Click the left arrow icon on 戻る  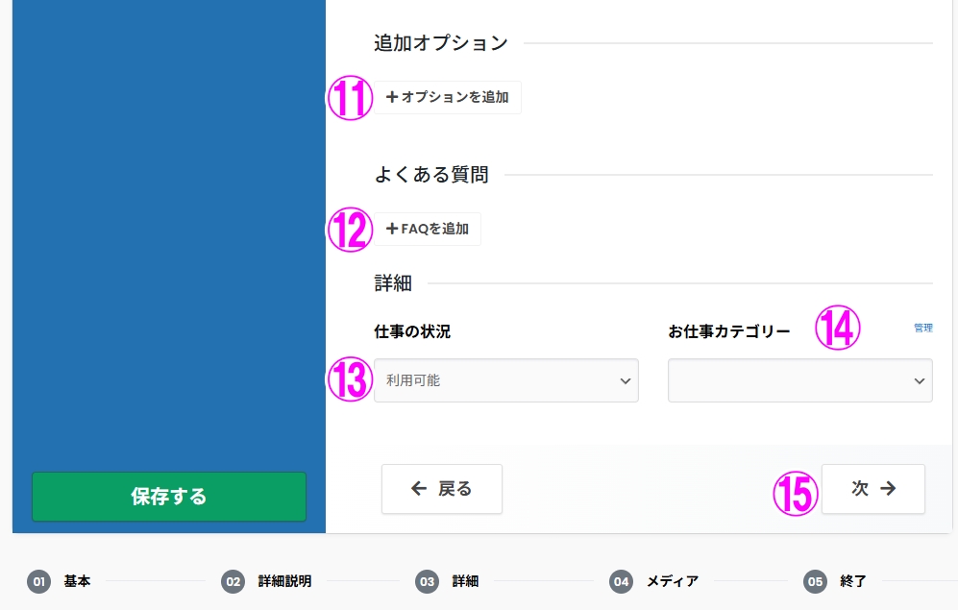[x=419, y=489]
